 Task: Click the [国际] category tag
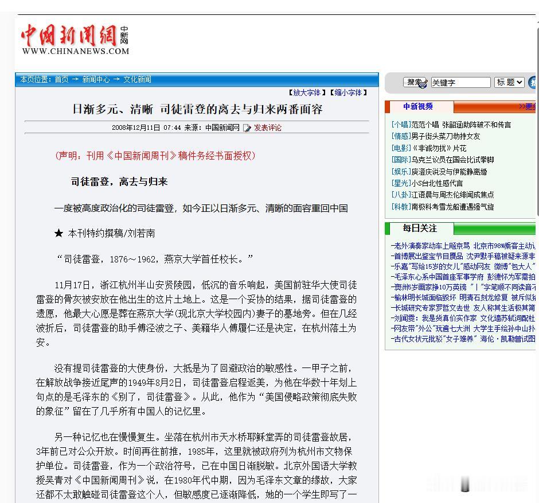coord(401,160)
